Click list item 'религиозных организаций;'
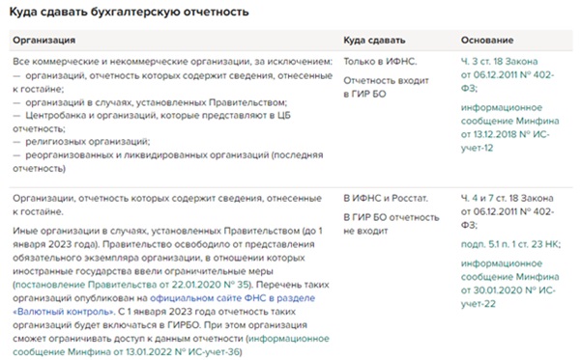The height and width of the screenshot is (360, 580). pos(81,142)
